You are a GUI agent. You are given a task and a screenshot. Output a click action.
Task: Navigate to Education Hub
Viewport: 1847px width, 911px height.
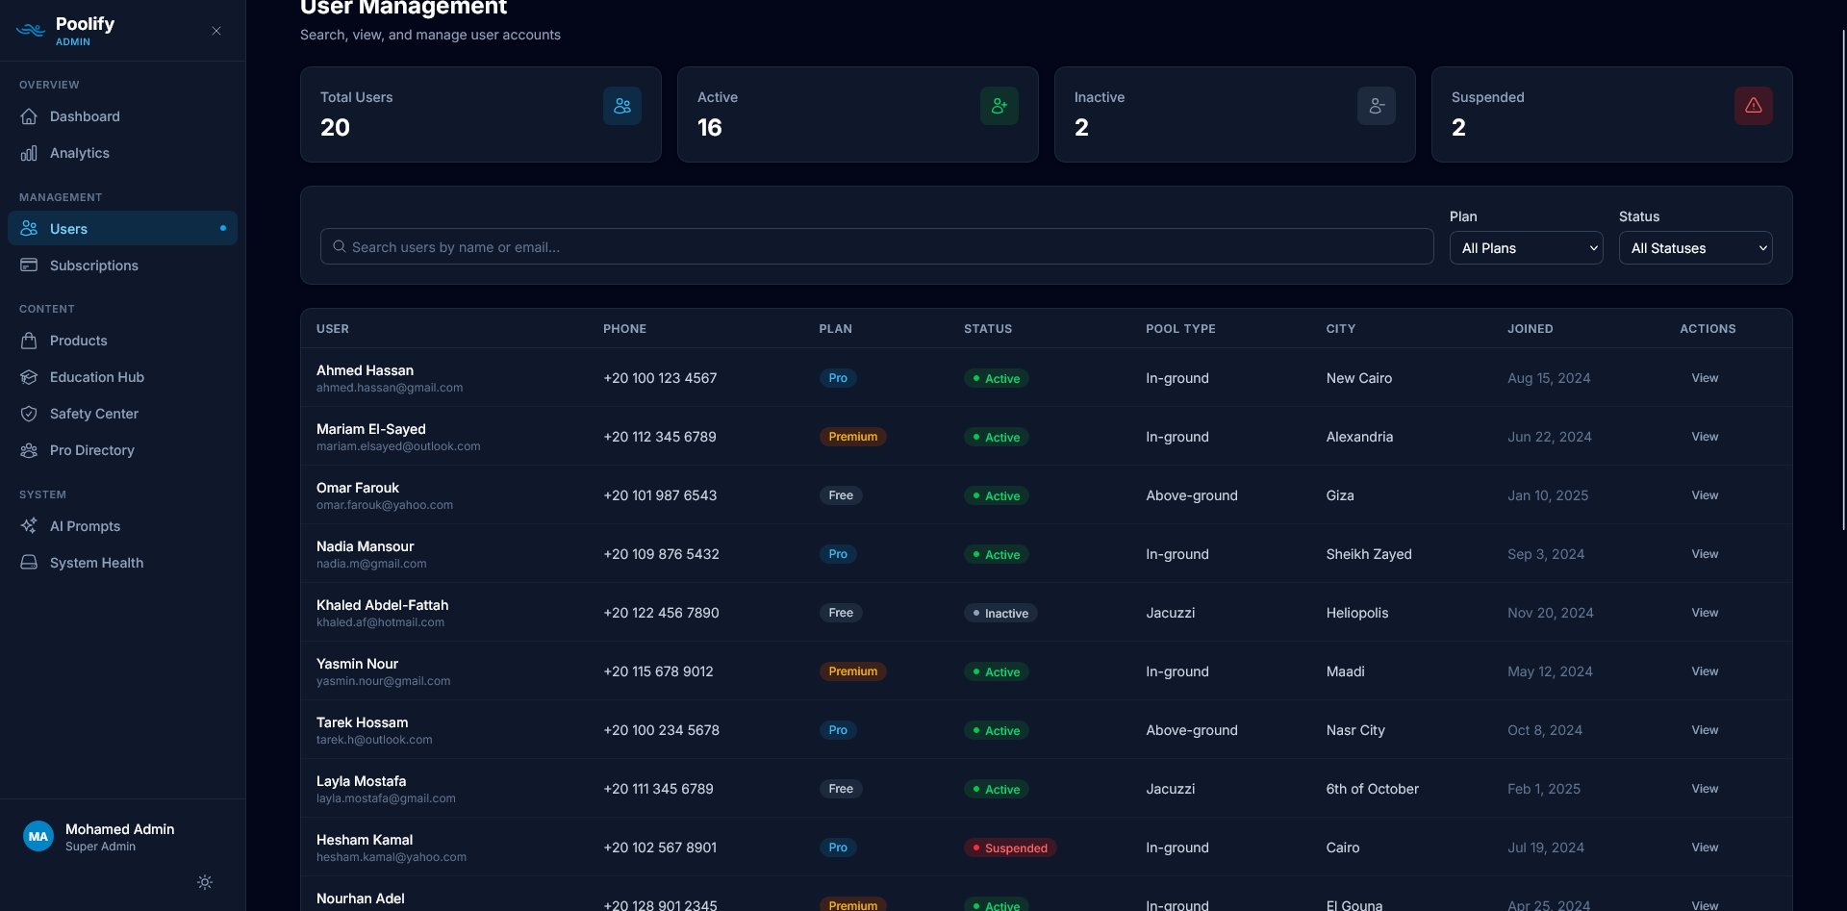point(122,377)
